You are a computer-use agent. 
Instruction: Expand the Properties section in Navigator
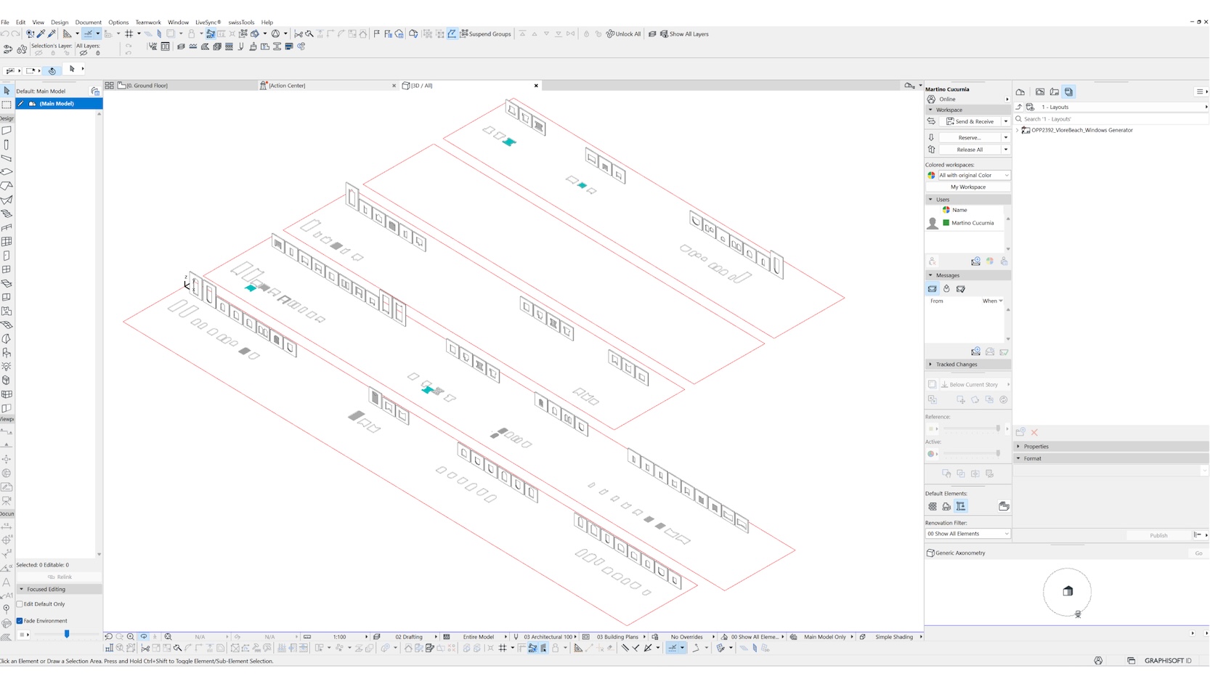(x=1018, y=447)
